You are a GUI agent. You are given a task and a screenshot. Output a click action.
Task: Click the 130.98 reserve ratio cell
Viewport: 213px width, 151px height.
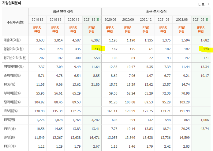39,111
